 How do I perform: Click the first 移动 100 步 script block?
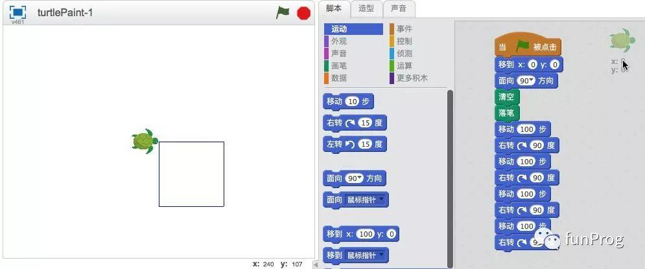(523, 129)
